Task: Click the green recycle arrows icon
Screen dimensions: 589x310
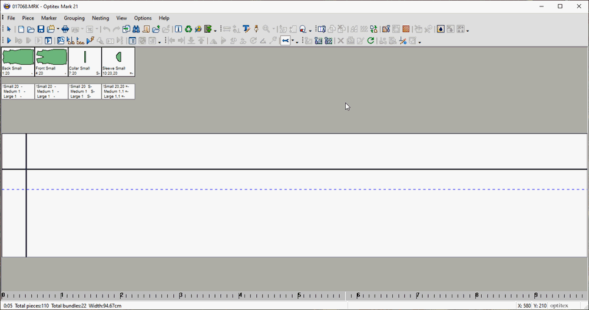Action: [188, 29]
